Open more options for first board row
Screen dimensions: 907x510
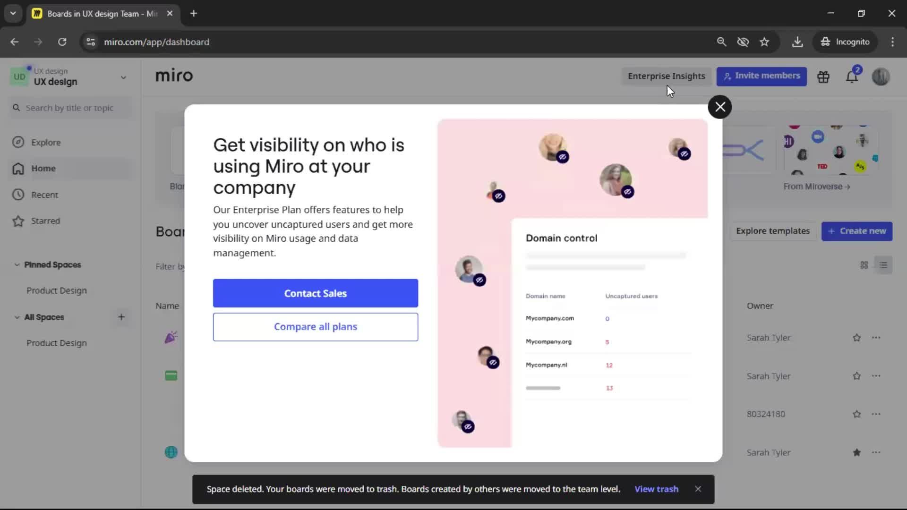(876, 338)
